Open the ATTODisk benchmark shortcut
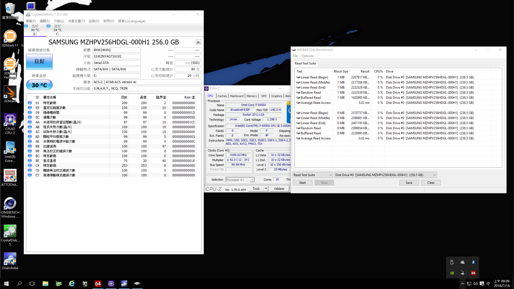Screen dimensions: 514x289 (x=10, y=178)
